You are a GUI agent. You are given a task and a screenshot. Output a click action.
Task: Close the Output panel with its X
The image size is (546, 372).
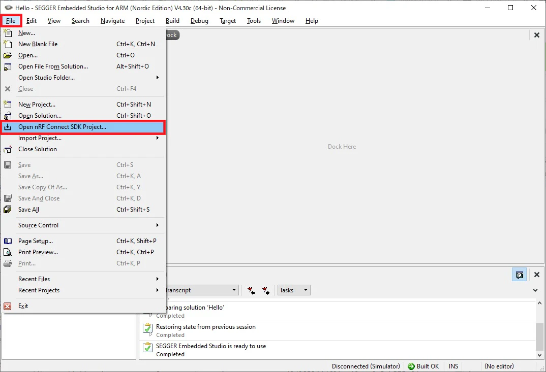(x=537, y=275)
